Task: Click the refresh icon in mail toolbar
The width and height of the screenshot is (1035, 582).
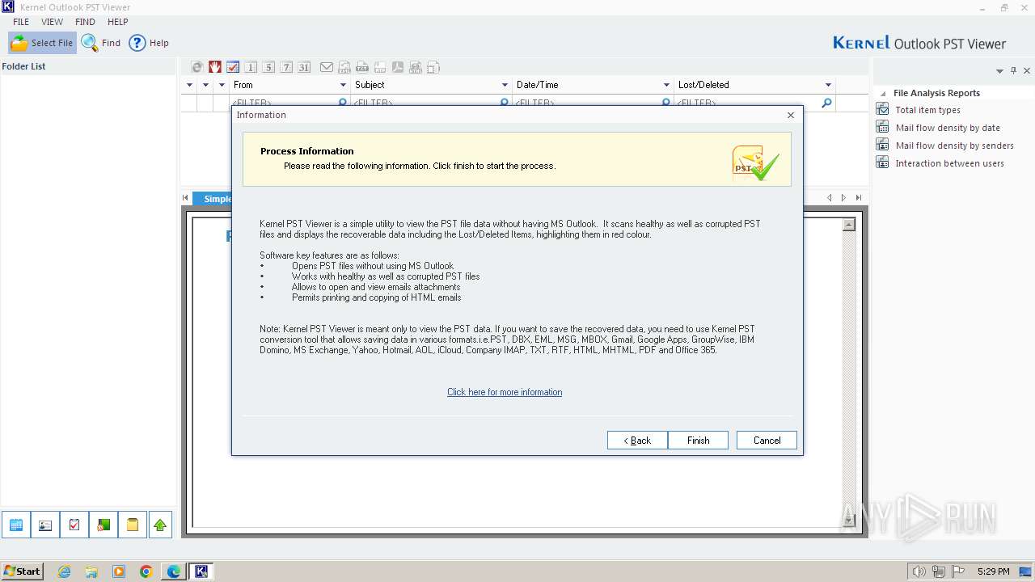Action: (x=196, y=67)
